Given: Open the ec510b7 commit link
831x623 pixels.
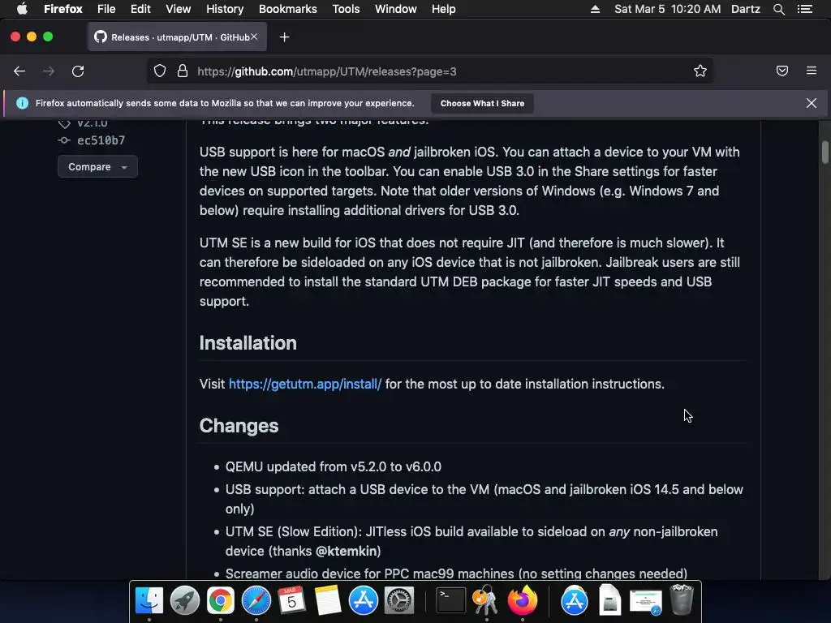Looking at the screenshot, I should tap(101, 140).
